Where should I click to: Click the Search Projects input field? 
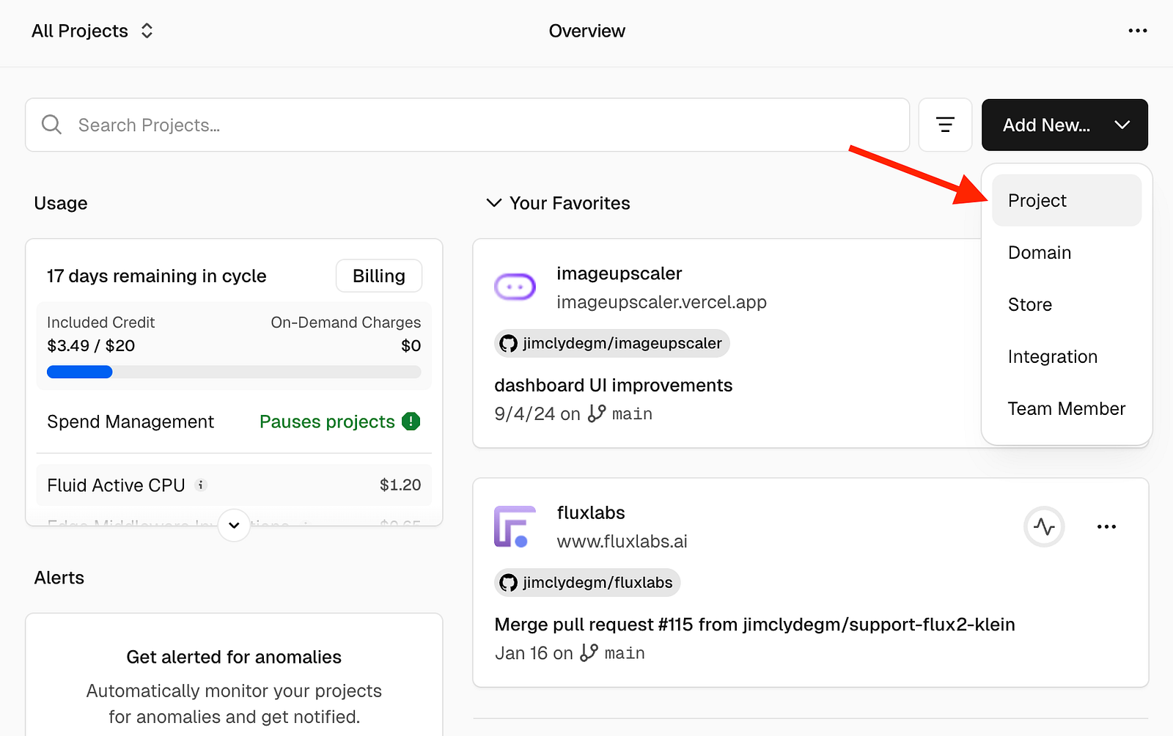(x=467, y=125)
